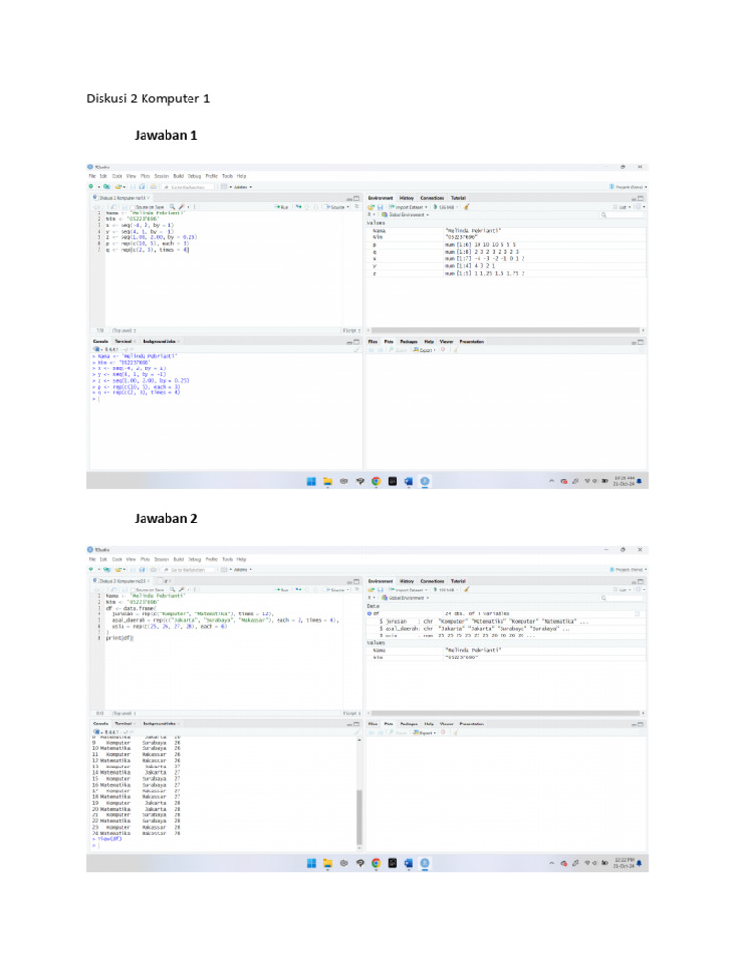Switch to Background Jobs tab in Jawaban 2
735x980 pixels.
pyautogui.click(x=160, y=724)
